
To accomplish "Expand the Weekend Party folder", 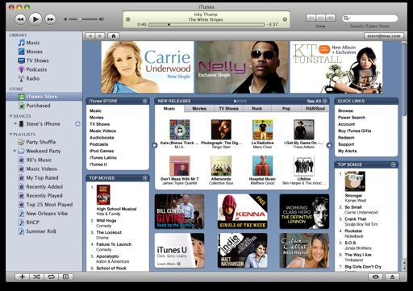I will [x=15, y=151].
